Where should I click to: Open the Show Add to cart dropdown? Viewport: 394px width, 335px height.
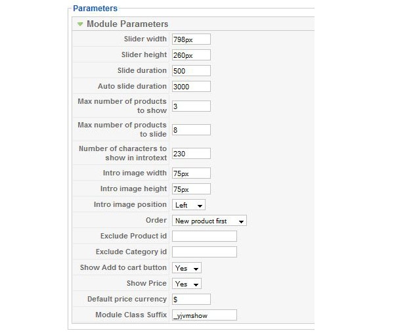pos(186,268)
